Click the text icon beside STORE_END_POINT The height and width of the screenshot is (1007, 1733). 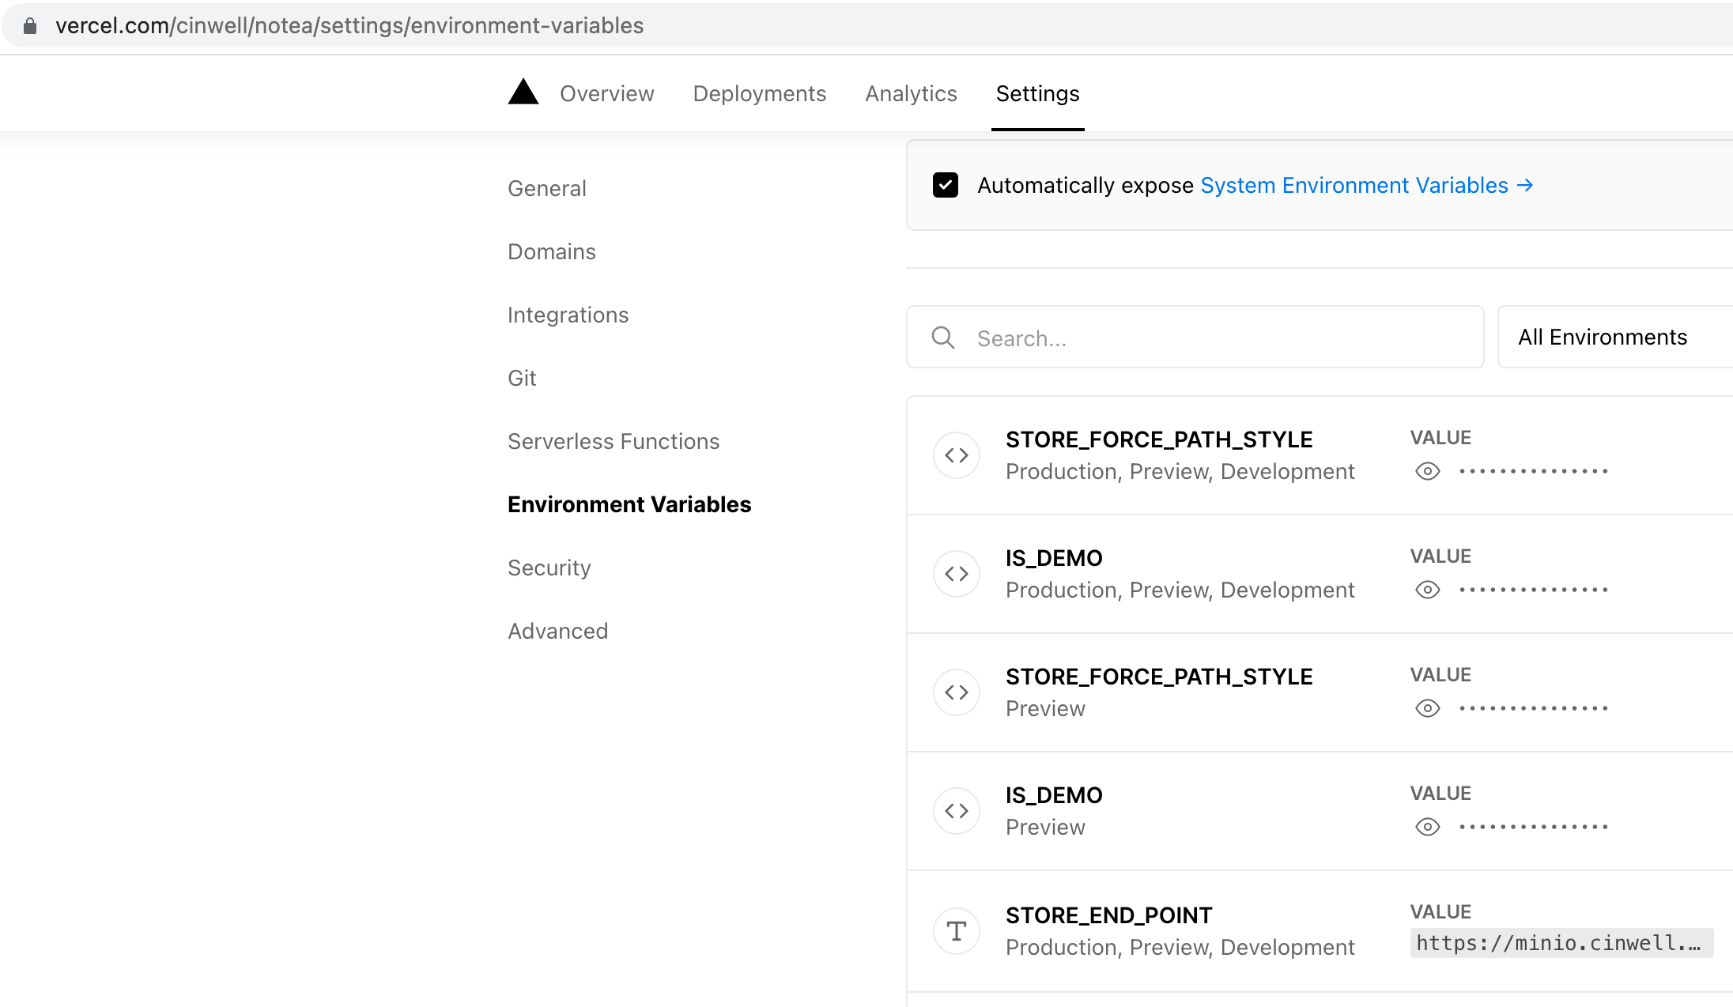pos(956,931)
